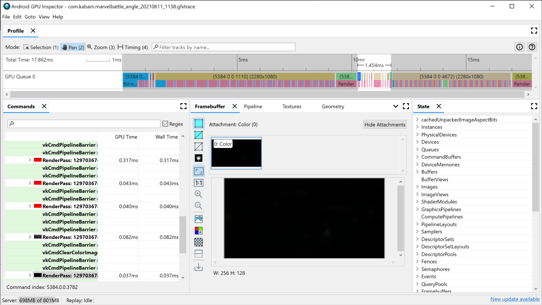Click Hide Attachments button

385,124
